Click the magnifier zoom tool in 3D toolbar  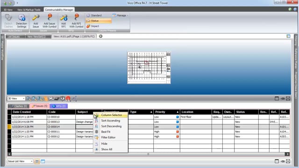coord(34,98)
